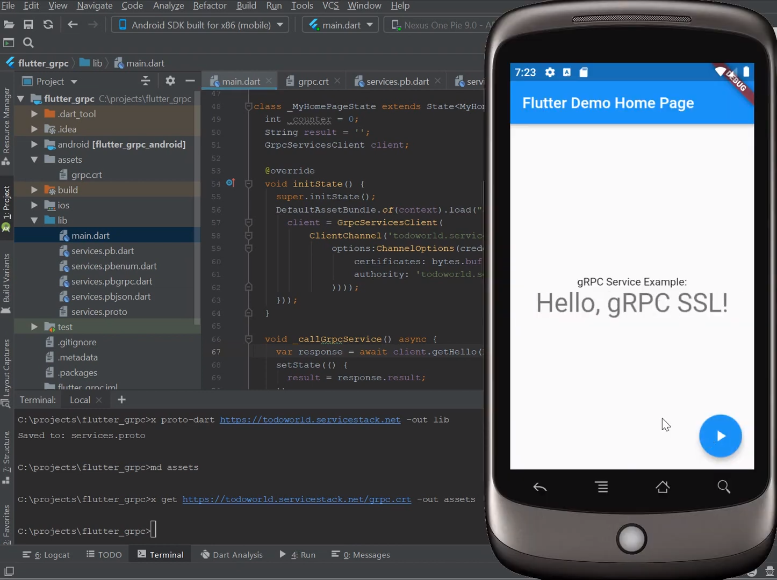
Task: Save all with the floppy disk icon
Action: 28,25
